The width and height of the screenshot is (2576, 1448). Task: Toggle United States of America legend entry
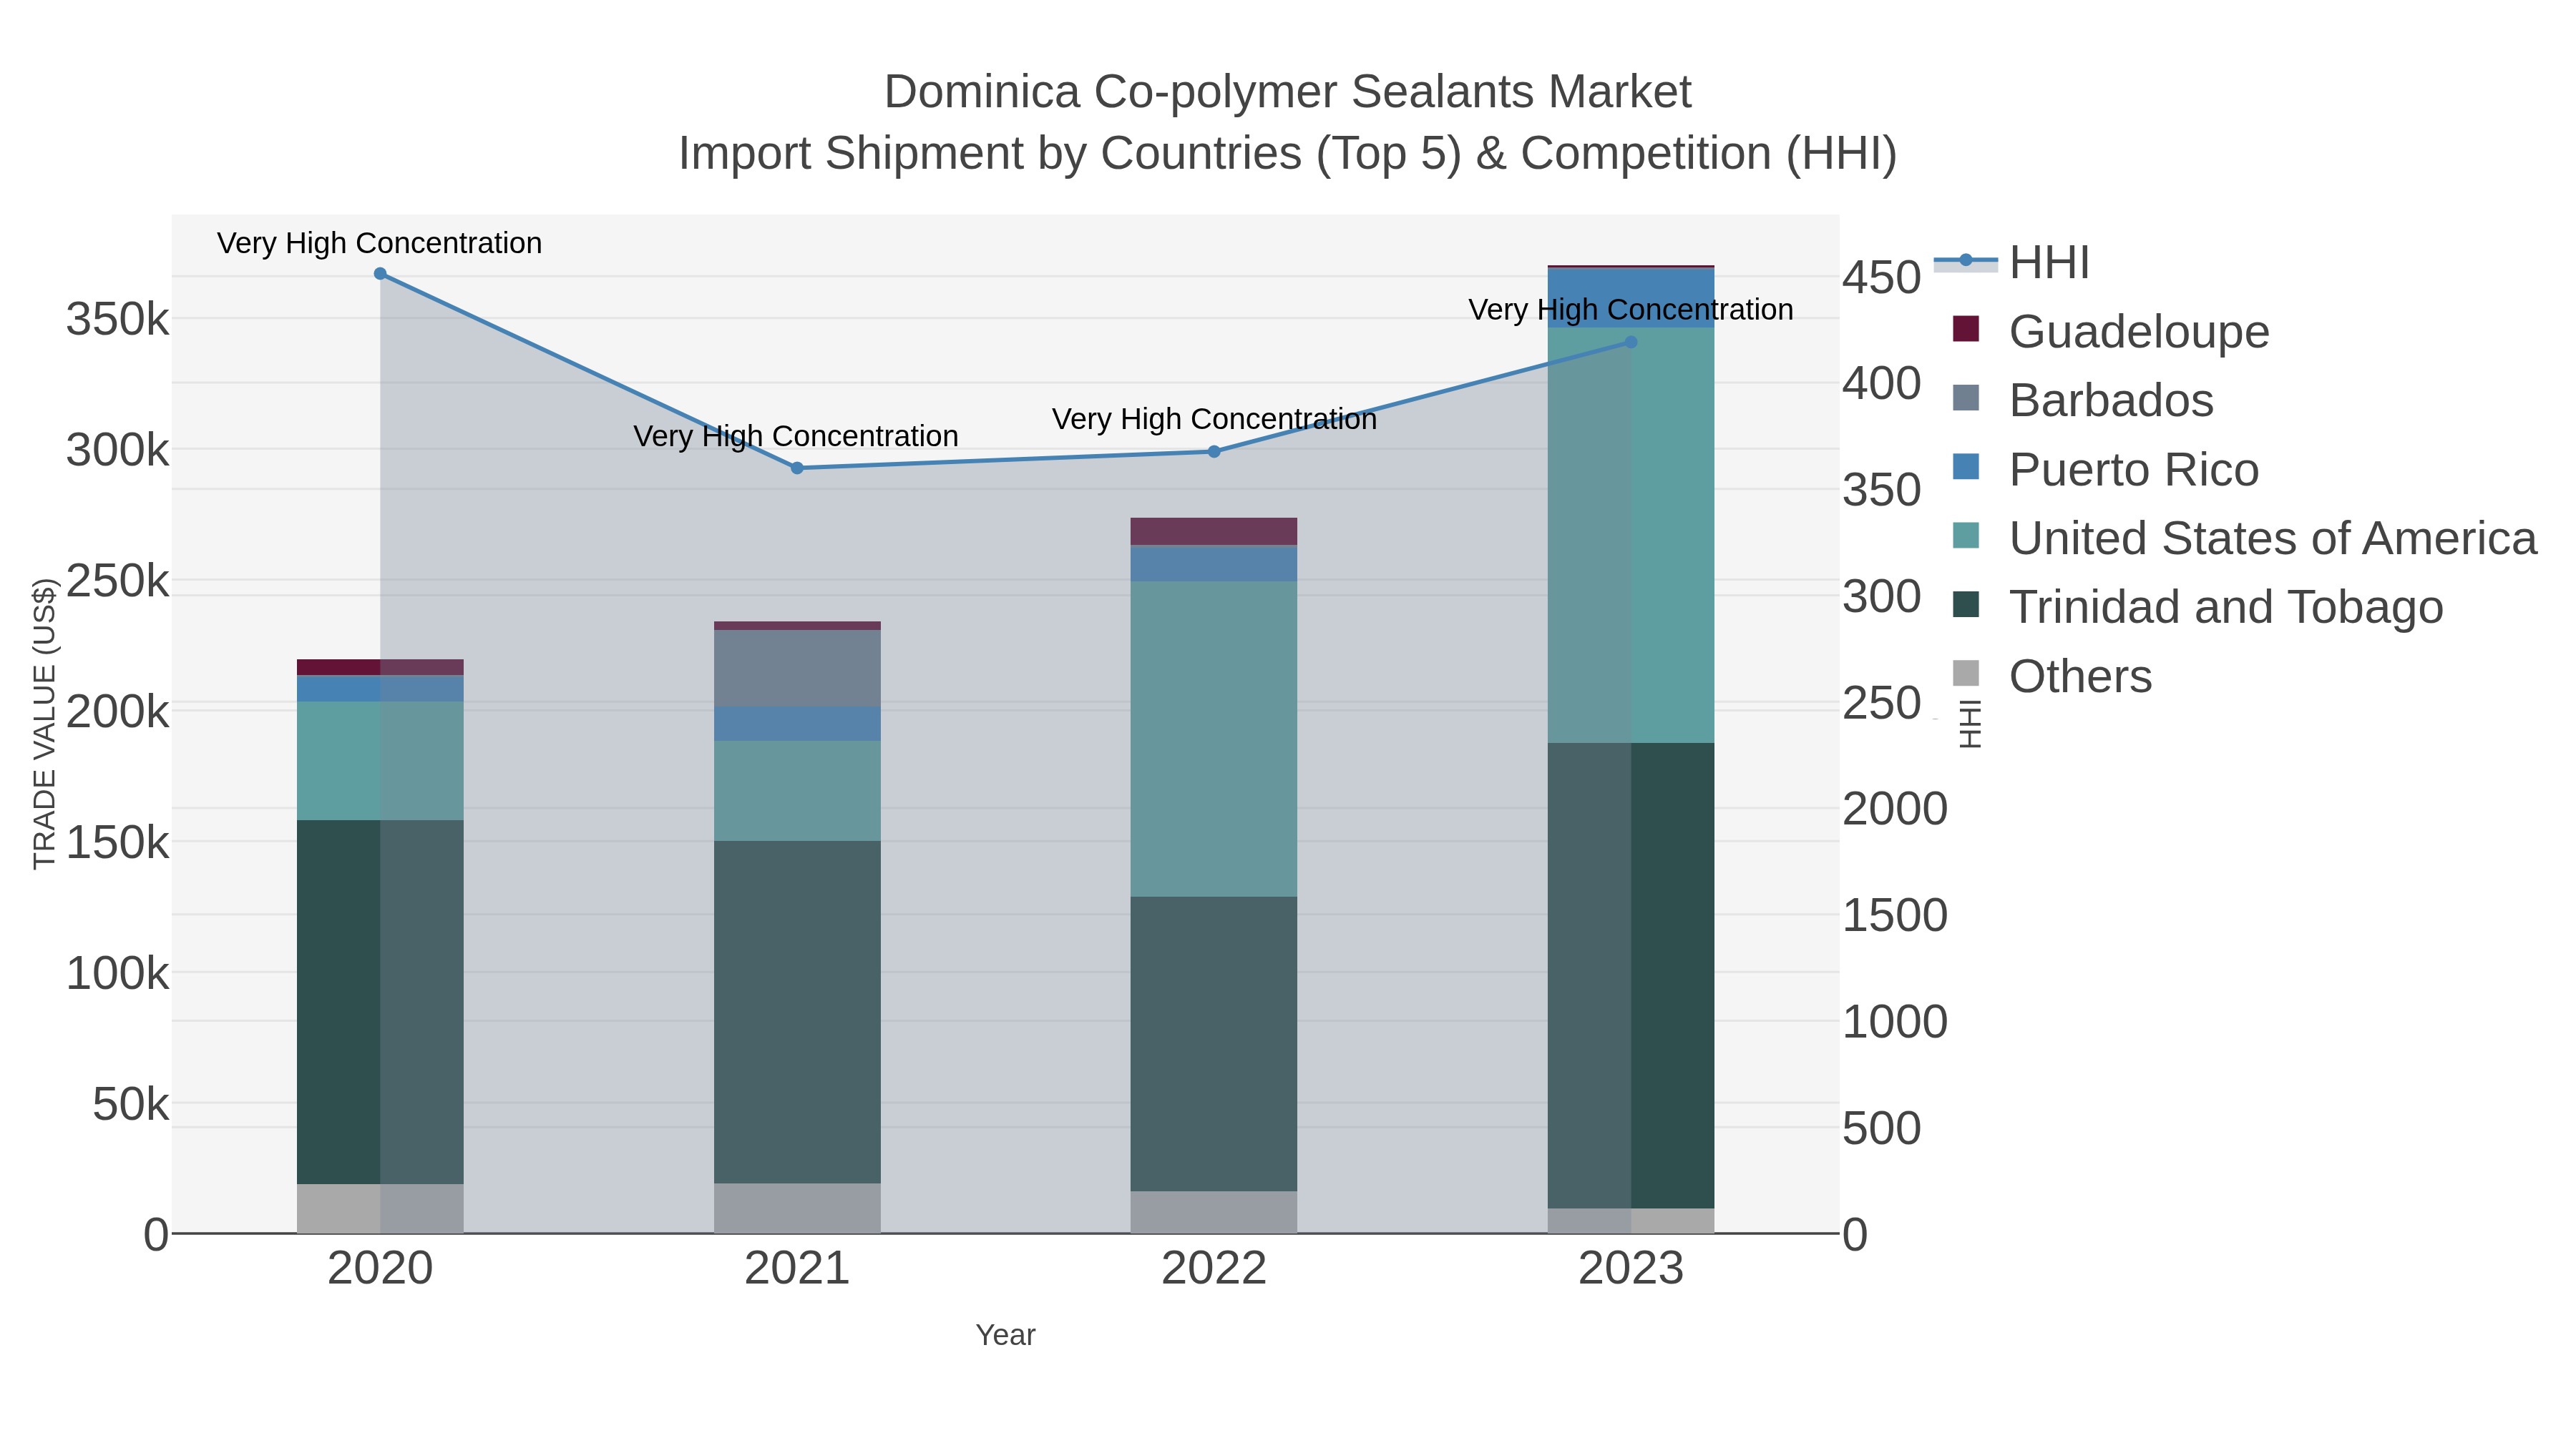[2245, 538]
